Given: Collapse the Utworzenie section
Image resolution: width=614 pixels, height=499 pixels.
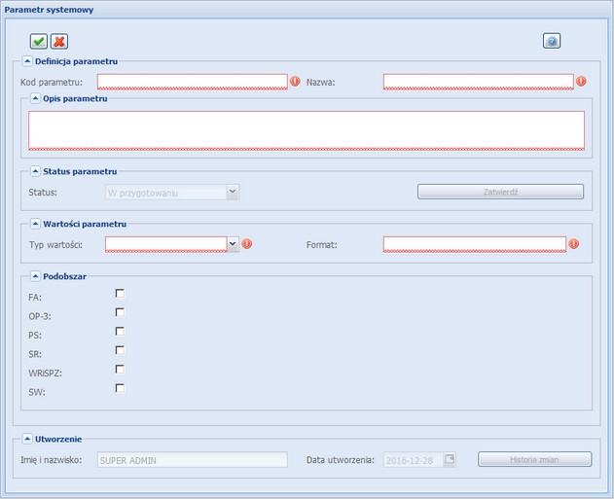Looking at the screenshot, I should (x=27, y=439).
